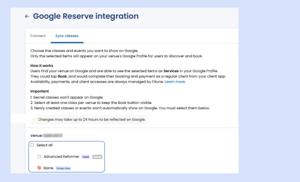The image size is (300, 182).
Task: Click the Venue label
Action: click(36, 136)
